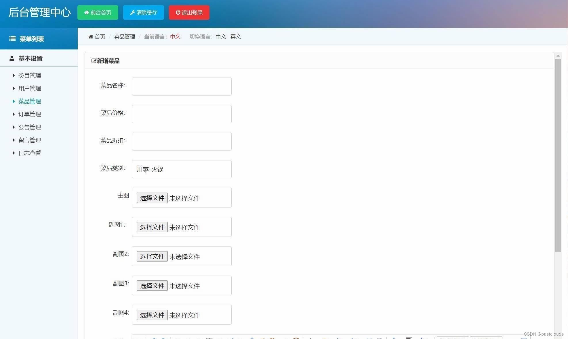Click the list icon beside 菜单列表

[x=12, y=39]
